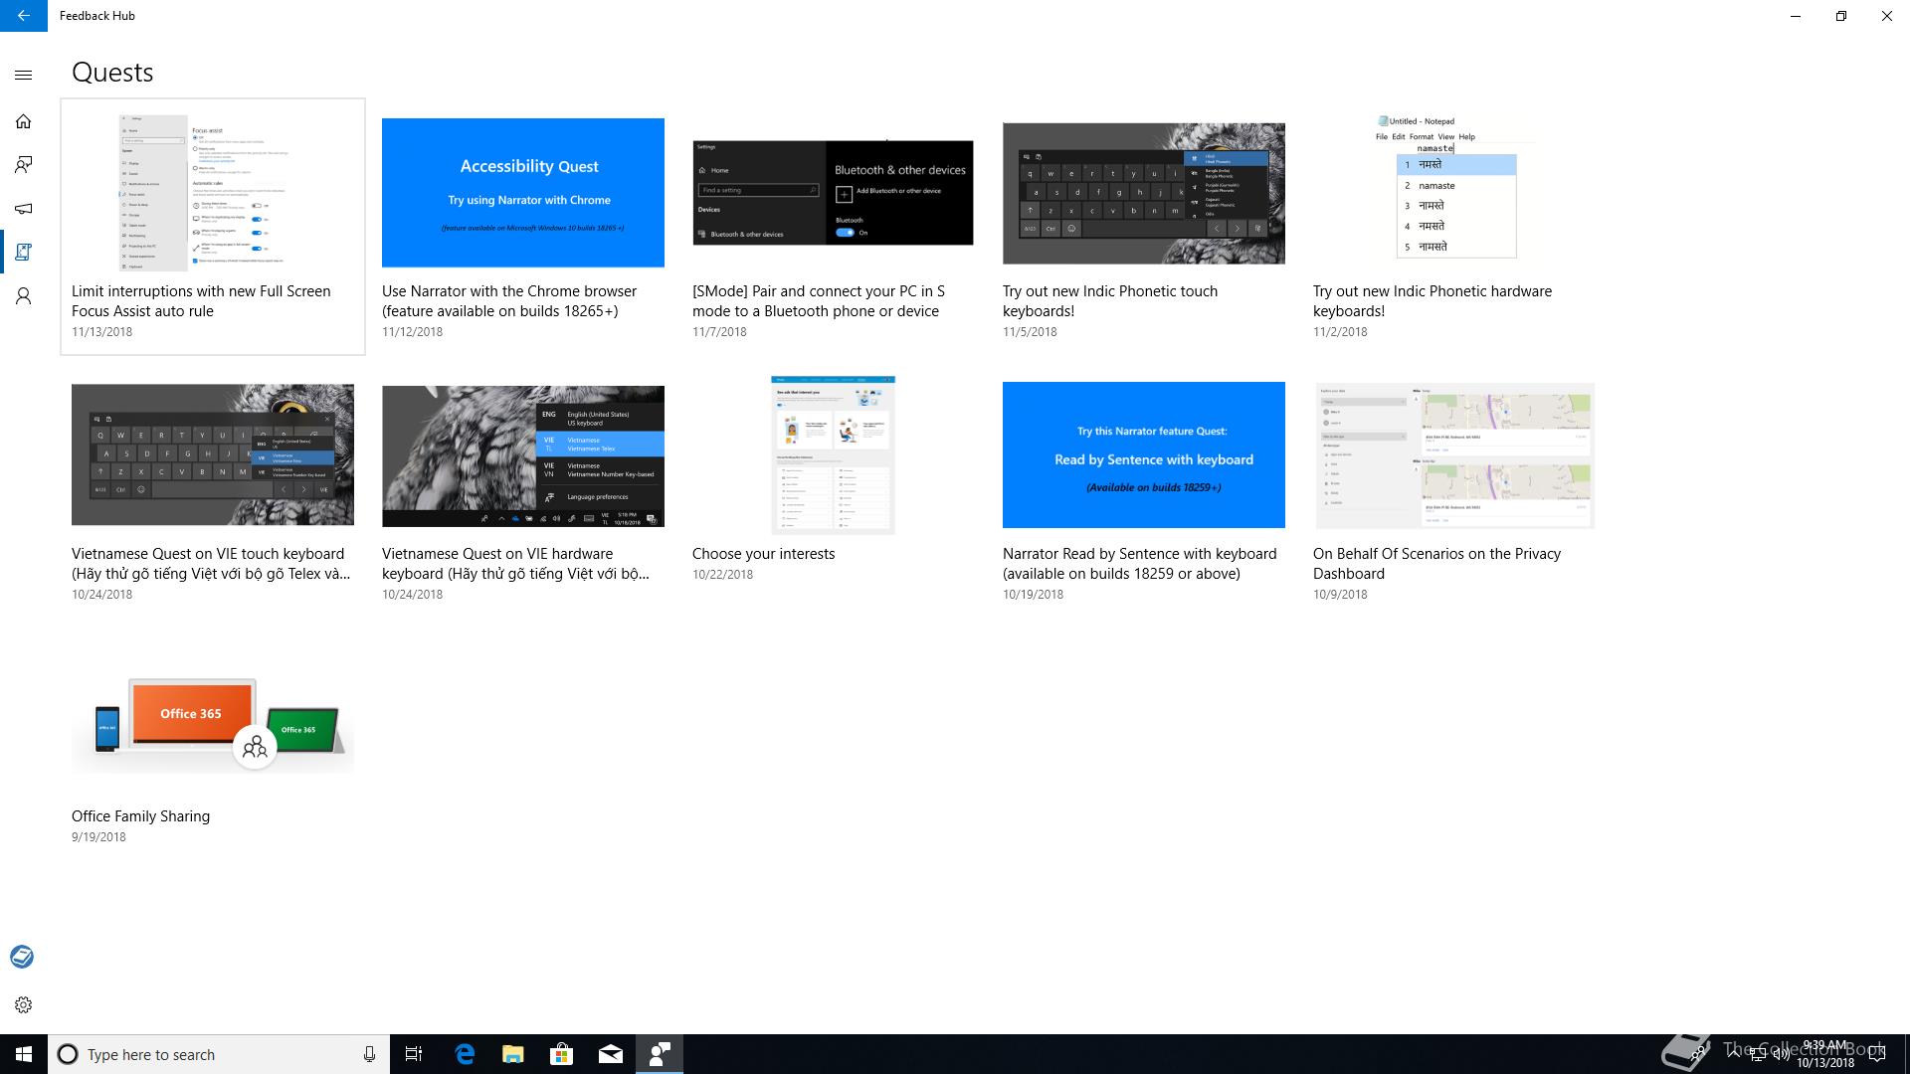Open Vietnamese touch keyboard quest thumbnail
The image size is (1910, 1074).
213,454
